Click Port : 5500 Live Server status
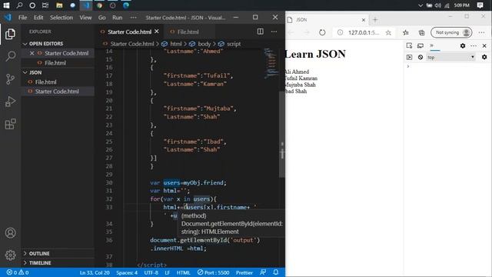The height and width of the screenshot is (277, 492). click(214, 272)
